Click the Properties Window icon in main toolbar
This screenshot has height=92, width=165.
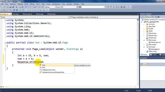click(x=111, y=7)
